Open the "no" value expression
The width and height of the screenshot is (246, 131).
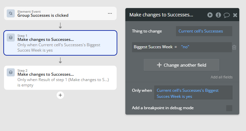point(185,47)
